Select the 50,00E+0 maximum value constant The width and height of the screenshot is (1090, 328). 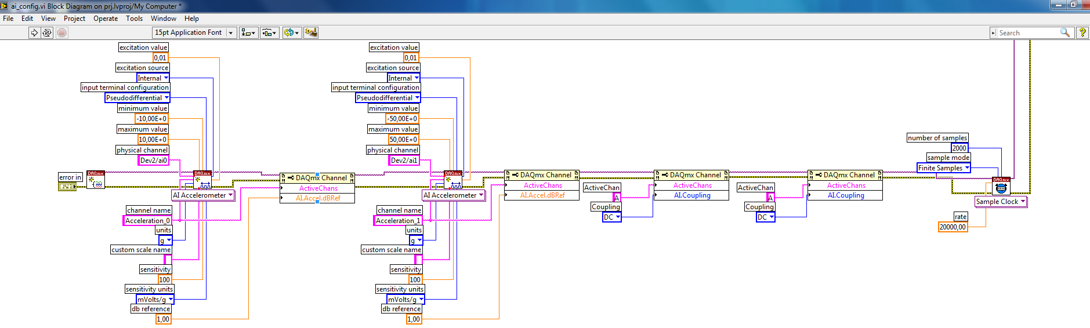tap(404, 140)
